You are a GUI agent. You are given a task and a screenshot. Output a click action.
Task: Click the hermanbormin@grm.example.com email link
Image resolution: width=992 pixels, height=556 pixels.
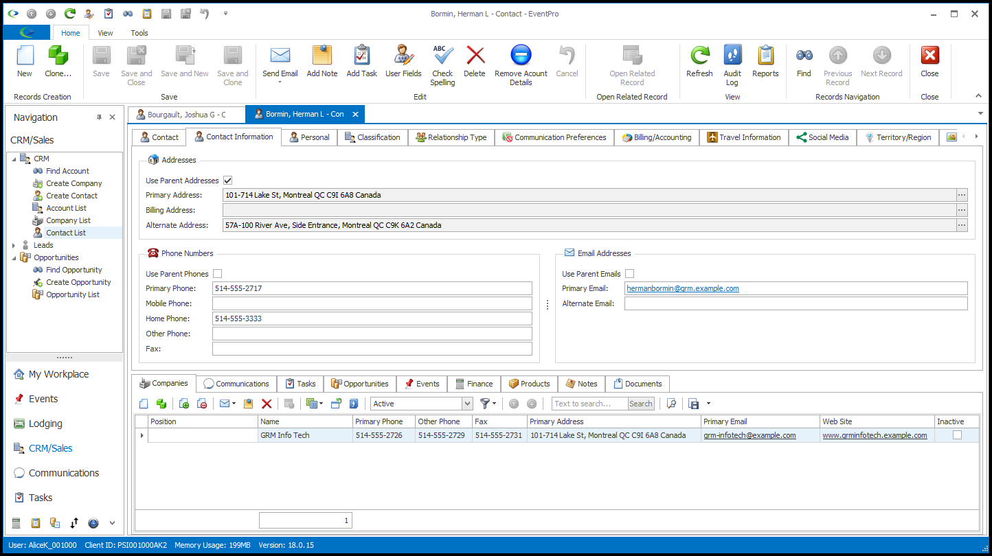683,288
